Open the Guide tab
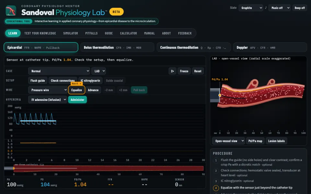Viewport: 311px width, 194px height. click(109, 33)
